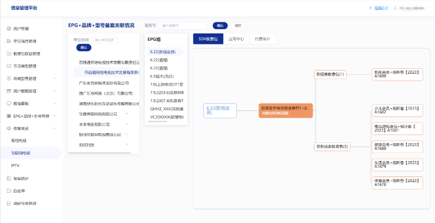Expand the 终端型号管理 menu chevron
435x223 pixels.
click(x=55, y=78)
